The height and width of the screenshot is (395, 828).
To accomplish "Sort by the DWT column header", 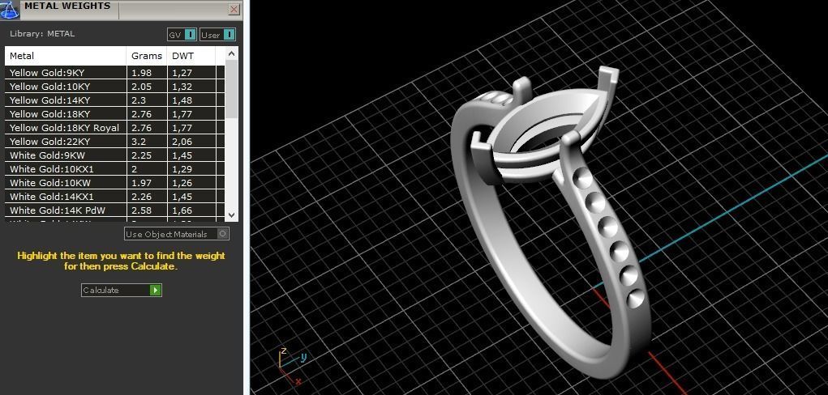I will (191, 56).
